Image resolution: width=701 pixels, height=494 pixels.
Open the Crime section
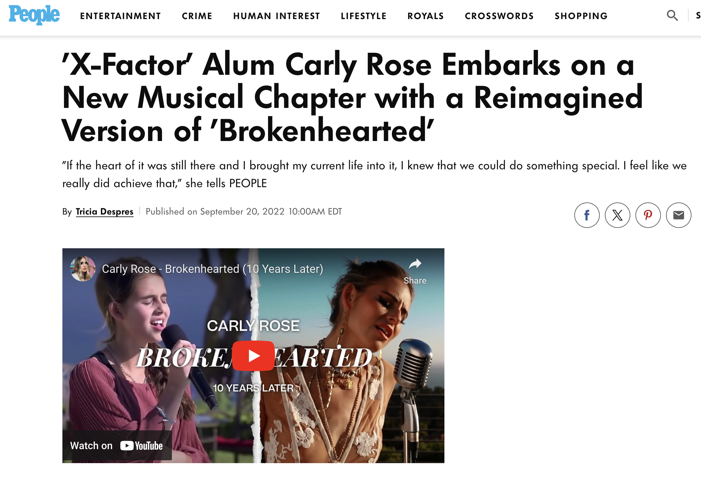pos(197,16)
